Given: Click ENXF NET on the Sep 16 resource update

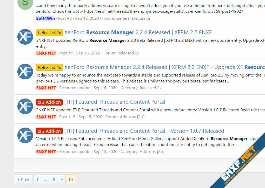Looking at the screenshot, I should [x=46, y=88].
